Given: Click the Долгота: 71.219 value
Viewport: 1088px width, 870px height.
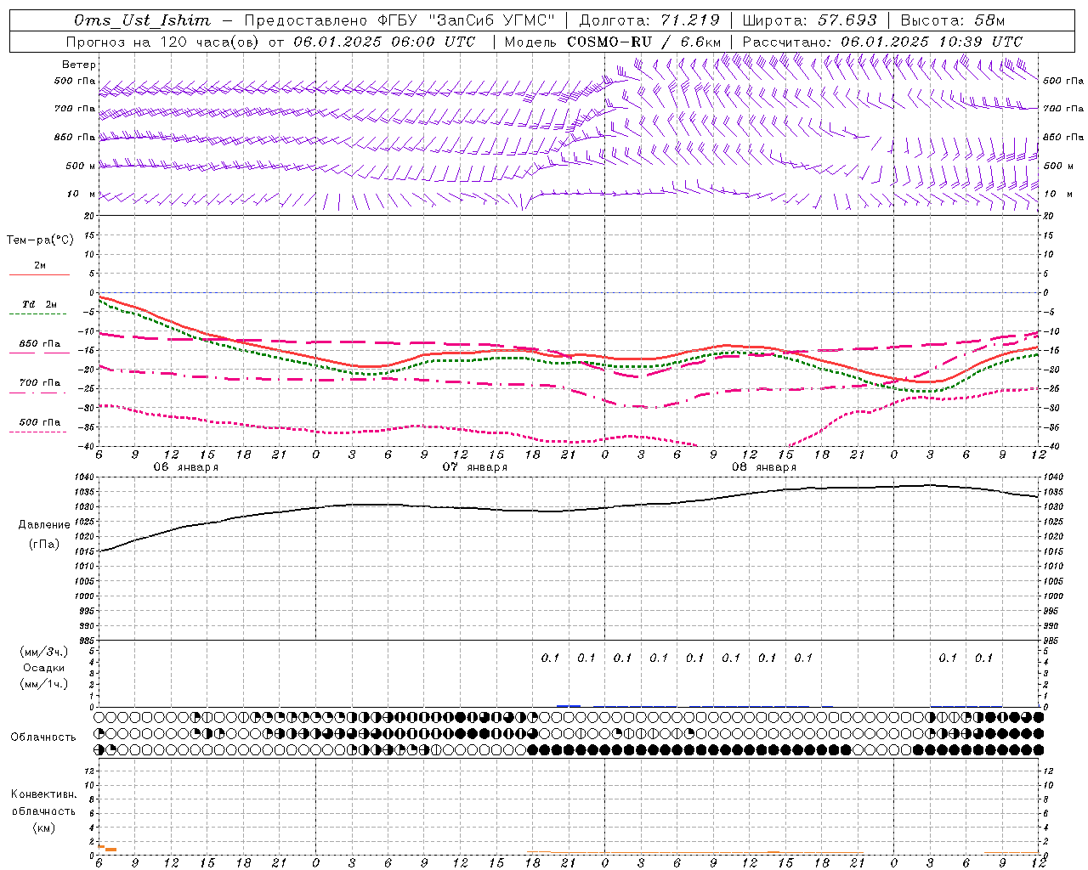Looking at the screenshot, I should tap(649, 20).
